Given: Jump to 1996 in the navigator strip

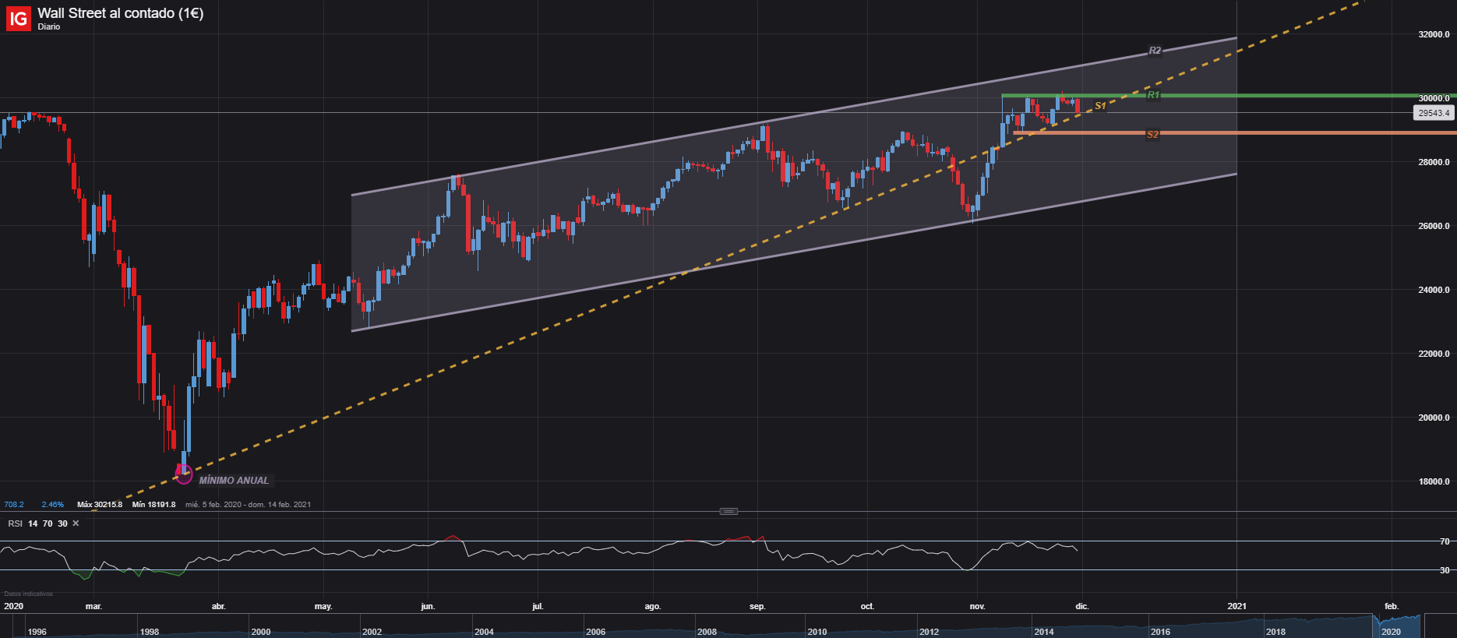Looking at the screenshot, I should [37, 632].
